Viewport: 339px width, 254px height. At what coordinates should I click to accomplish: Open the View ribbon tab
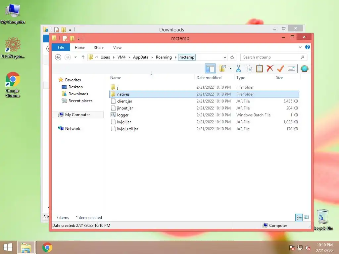click(117, 48)
